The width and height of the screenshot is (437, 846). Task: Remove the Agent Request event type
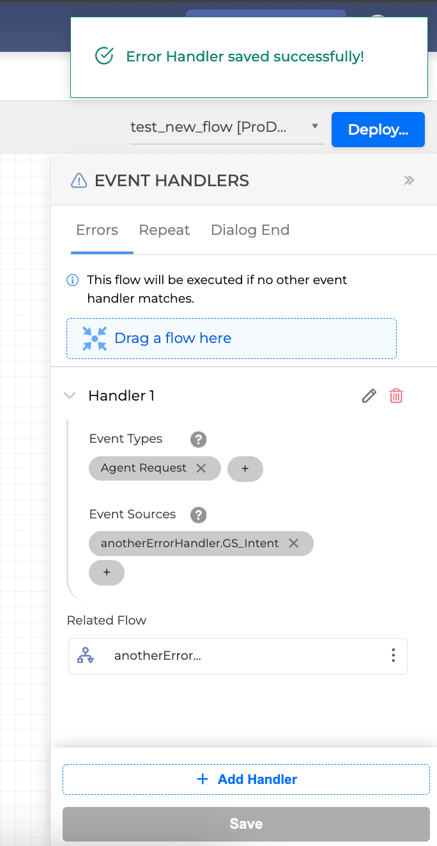point(201,468)
